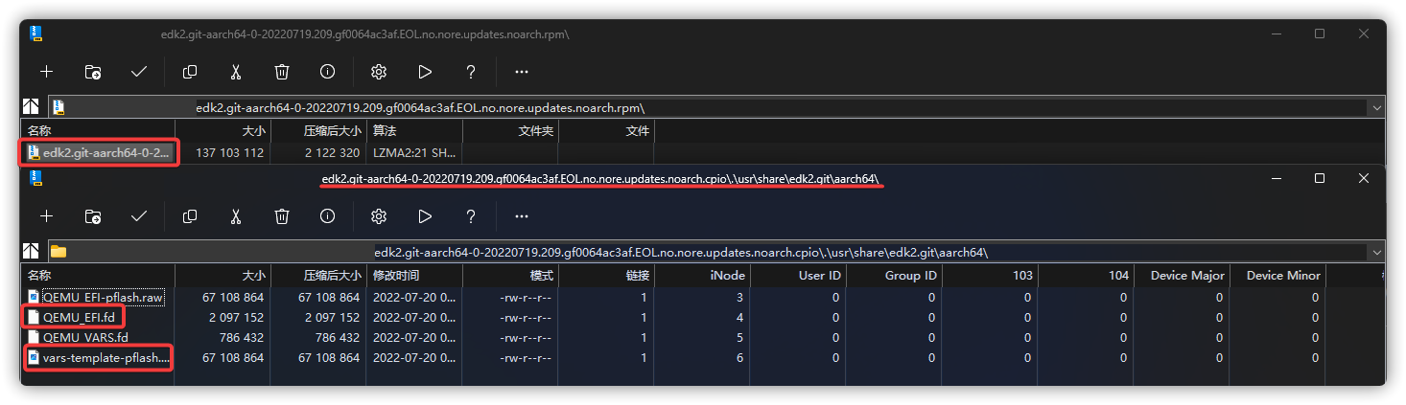This screenshot has width=1406, height=405.
Task: Open Options gear in the cpio window
Action: coord(379,216)
